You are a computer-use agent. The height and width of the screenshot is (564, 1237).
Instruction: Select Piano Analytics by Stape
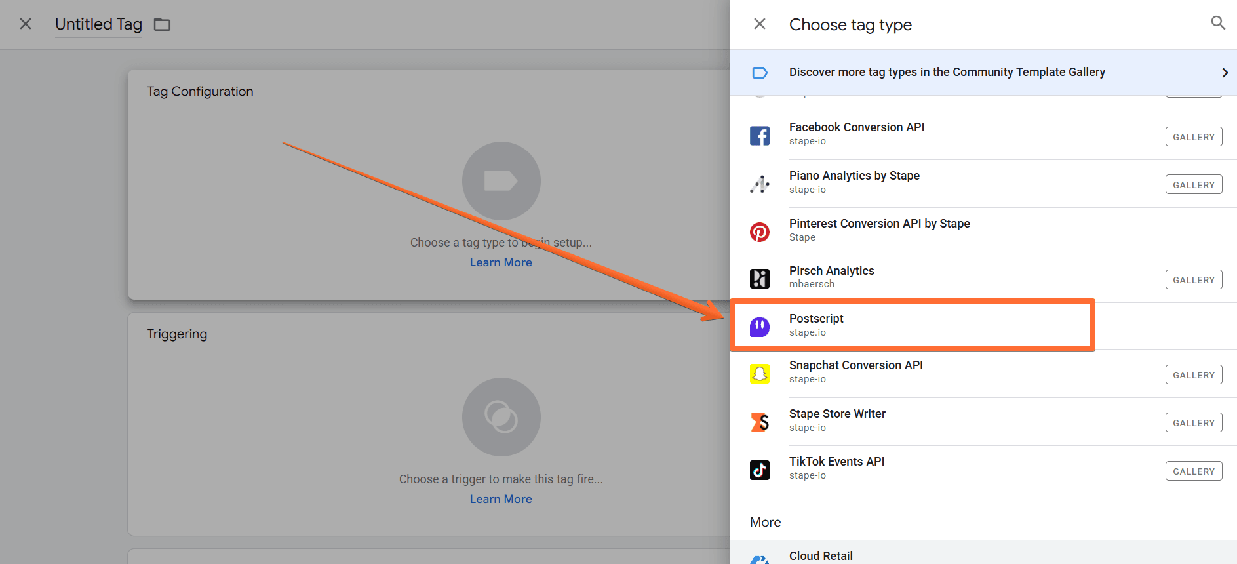coord(983,184)
